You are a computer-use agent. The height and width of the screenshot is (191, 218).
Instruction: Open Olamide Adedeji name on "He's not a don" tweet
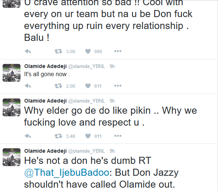pyautogui.click(x=45, y=151)
